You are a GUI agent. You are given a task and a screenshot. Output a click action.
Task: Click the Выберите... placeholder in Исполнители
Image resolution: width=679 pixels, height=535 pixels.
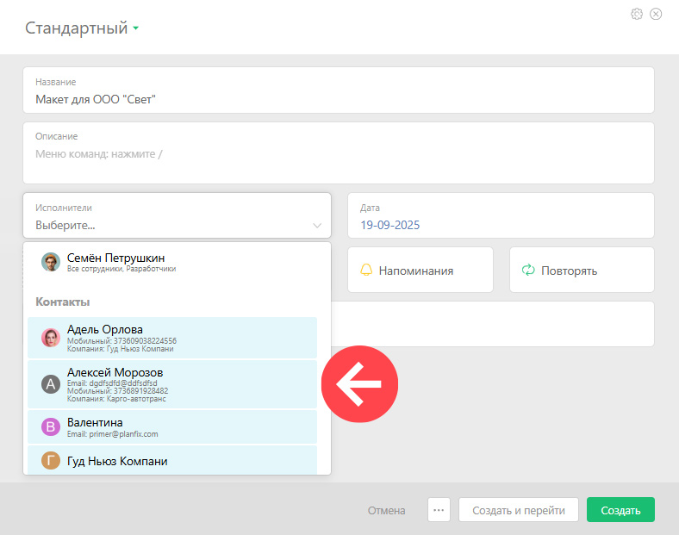(65, 226)
